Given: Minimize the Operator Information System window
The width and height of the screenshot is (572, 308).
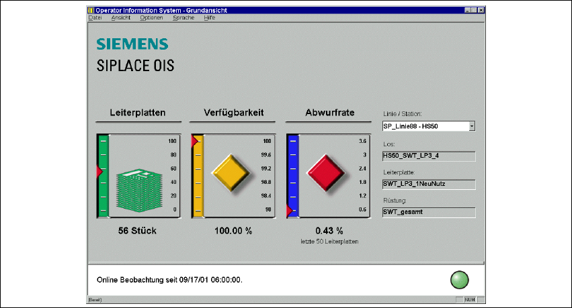Looking at the screenshot, I should tap(467, 10).
